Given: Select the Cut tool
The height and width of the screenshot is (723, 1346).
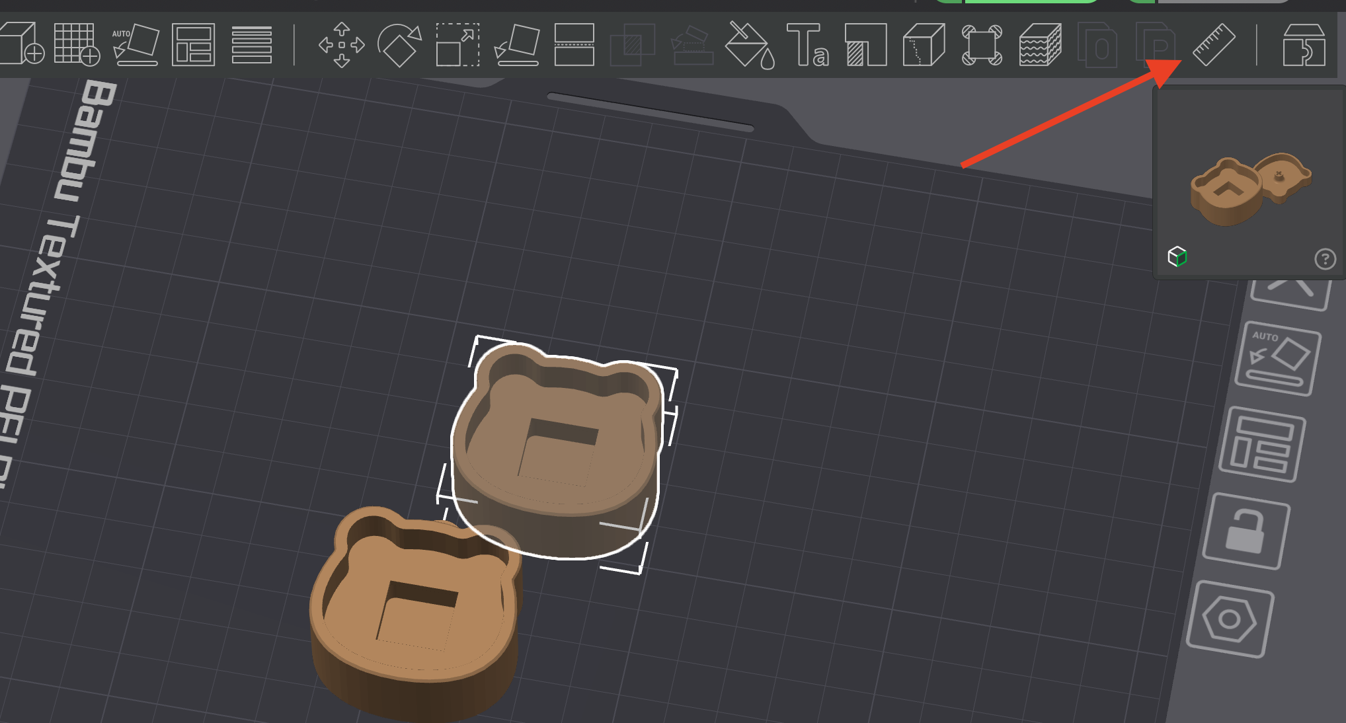Looking at the screenshot, I should [x=574, y=45].
